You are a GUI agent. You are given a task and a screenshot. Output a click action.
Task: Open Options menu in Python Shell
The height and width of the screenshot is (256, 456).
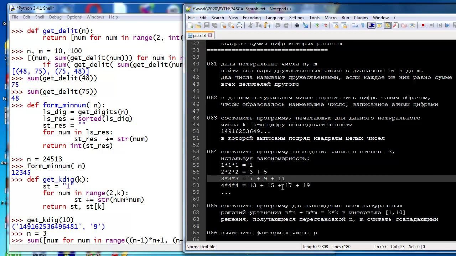74,17
